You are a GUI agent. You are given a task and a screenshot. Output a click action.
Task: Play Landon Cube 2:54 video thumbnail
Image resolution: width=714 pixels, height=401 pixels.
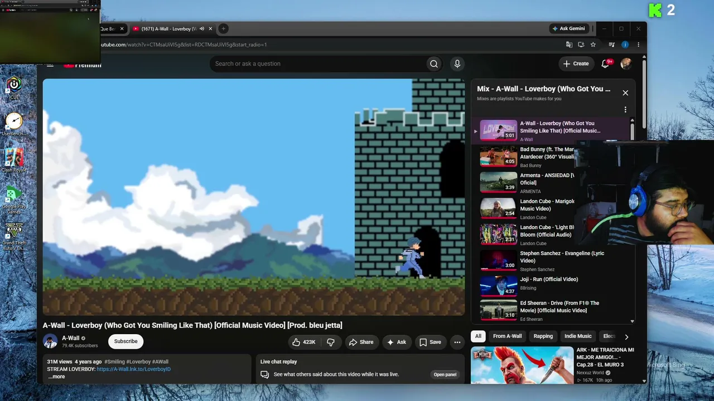499,208
